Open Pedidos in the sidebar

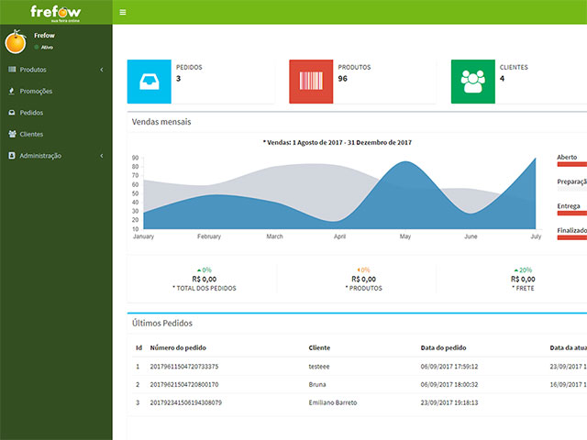click(32, 113)
